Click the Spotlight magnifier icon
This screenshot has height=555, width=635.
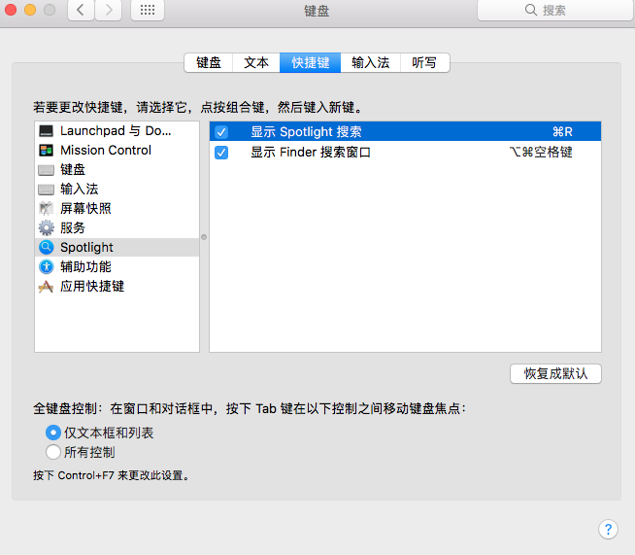point(47,247)
